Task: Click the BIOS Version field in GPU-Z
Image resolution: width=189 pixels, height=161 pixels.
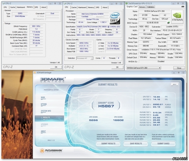Action: (153, 23)
